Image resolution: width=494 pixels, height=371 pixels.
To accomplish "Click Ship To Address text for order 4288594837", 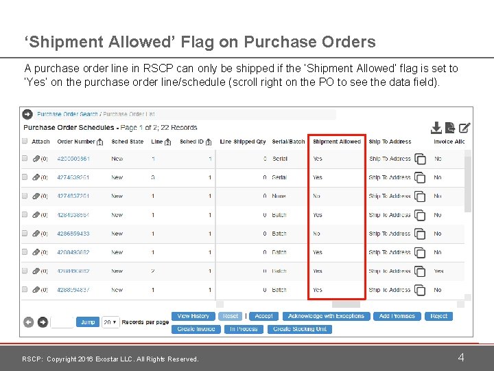I will point(390,290).
